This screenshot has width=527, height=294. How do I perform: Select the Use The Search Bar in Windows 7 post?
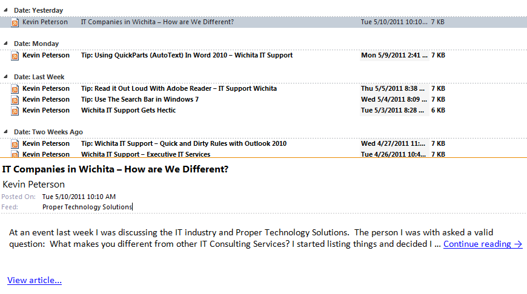[x=140, y=99]
